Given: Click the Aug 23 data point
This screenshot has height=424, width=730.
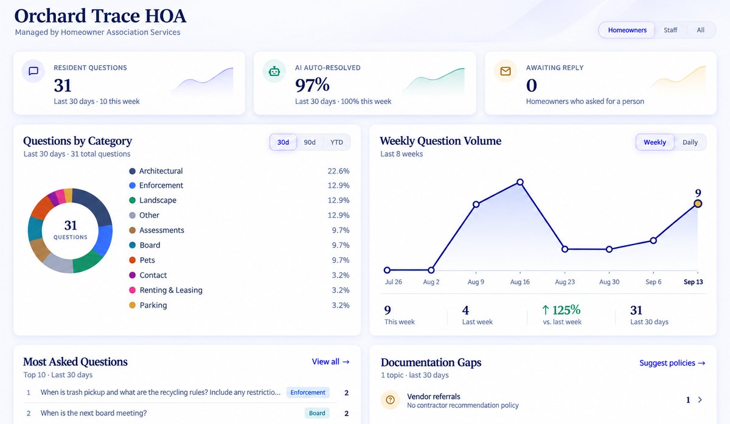Looking at the screenshot, I should click(565, 249).
